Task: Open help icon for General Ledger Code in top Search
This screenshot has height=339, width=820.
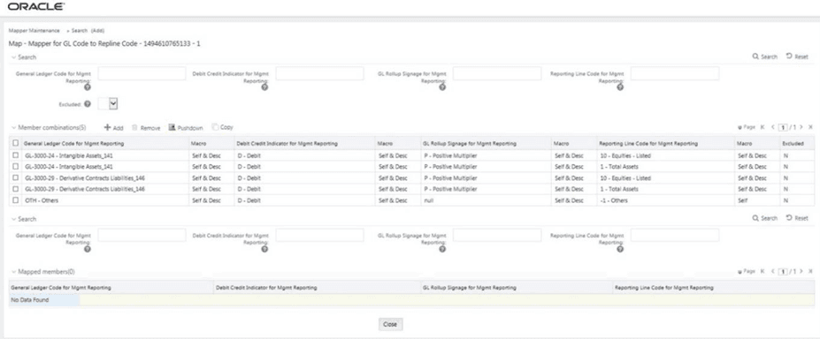Action: click(88, 87)
